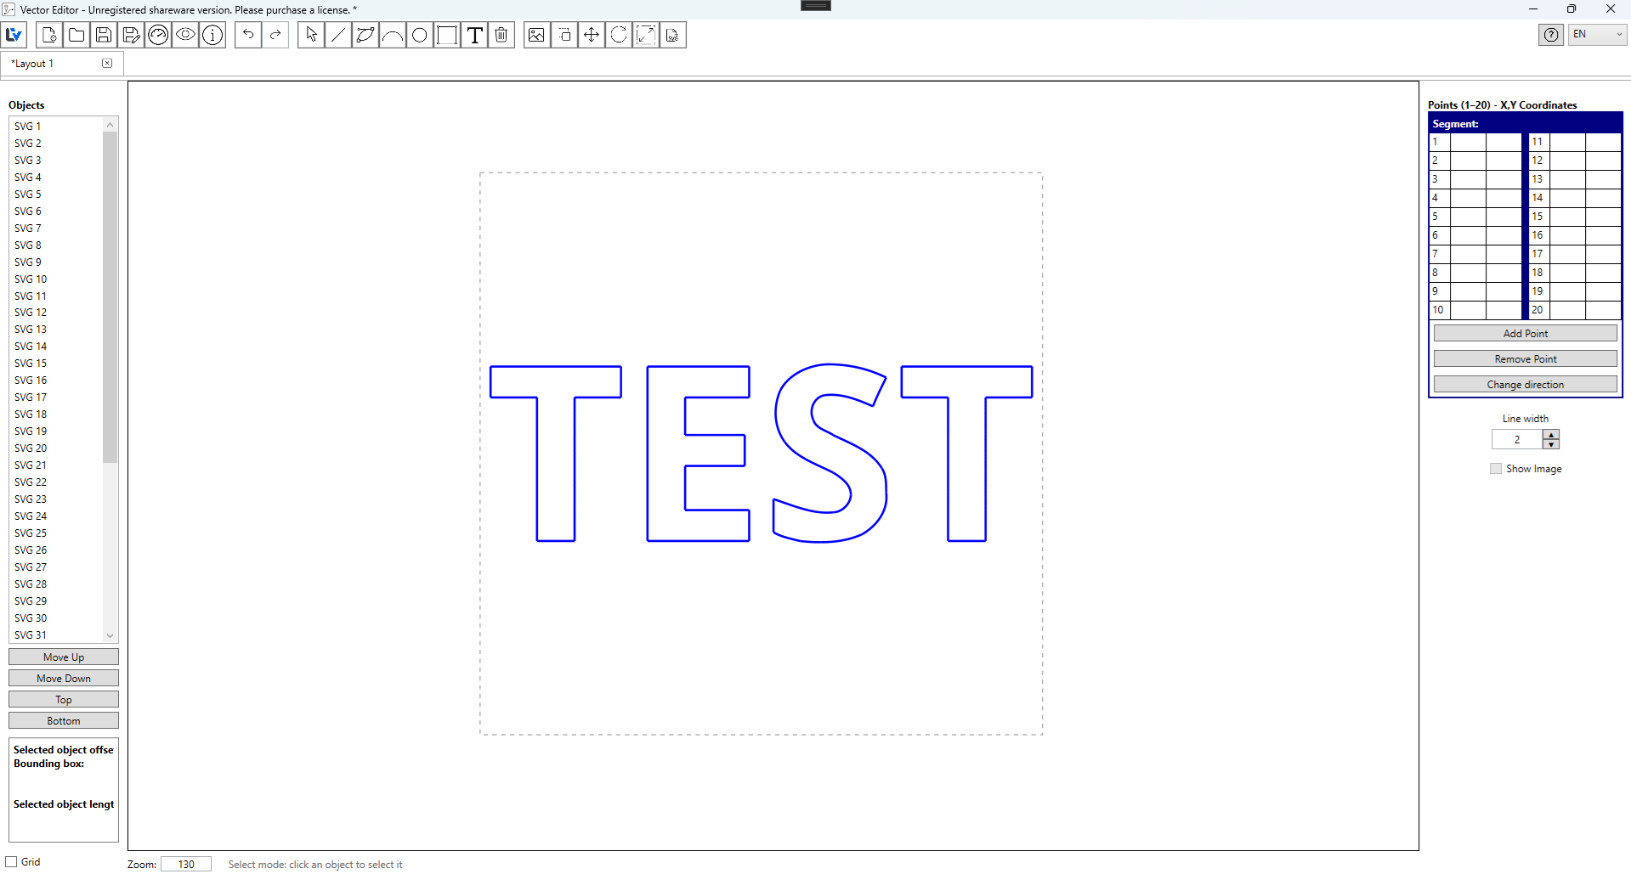The height and width of the screenshot is (874, 1631).
Task: Click the Objects list scrollbar down arrow
Action: [x=110, y=635]
